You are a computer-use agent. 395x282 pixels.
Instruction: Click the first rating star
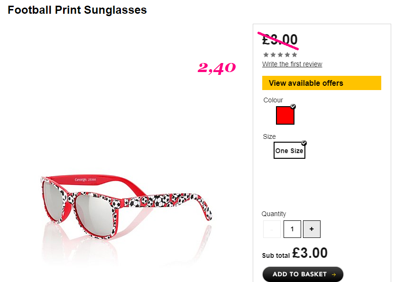tap(266, 55)
